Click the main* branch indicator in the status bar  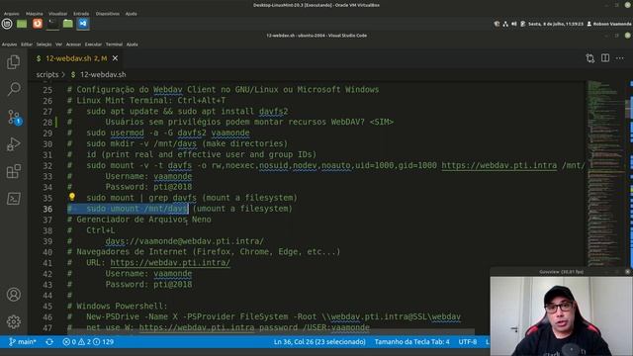coord(22,342)
